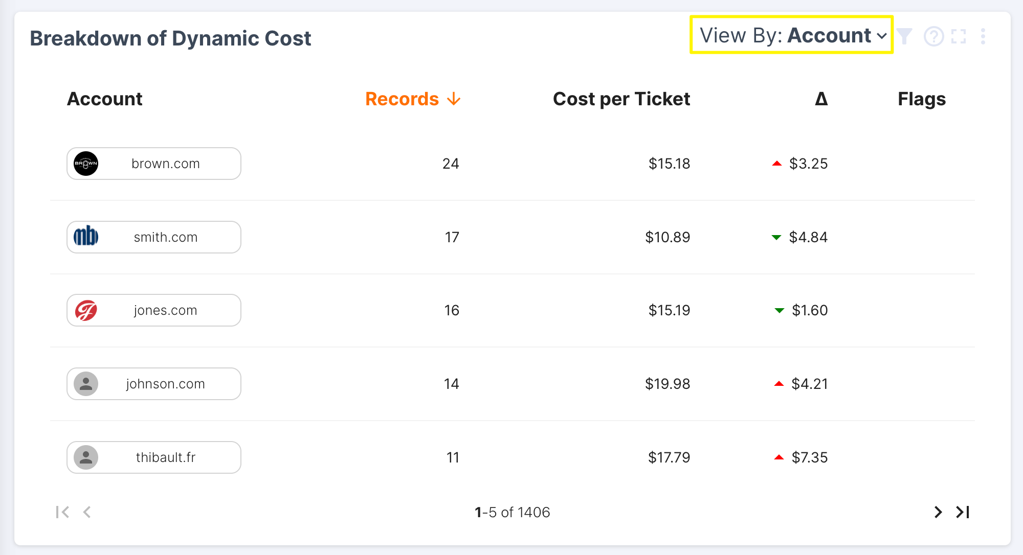The width and height of the screenshot is (1023, 555).
Task: Click the jones.com logo icon
Action: tap(86, 310)
